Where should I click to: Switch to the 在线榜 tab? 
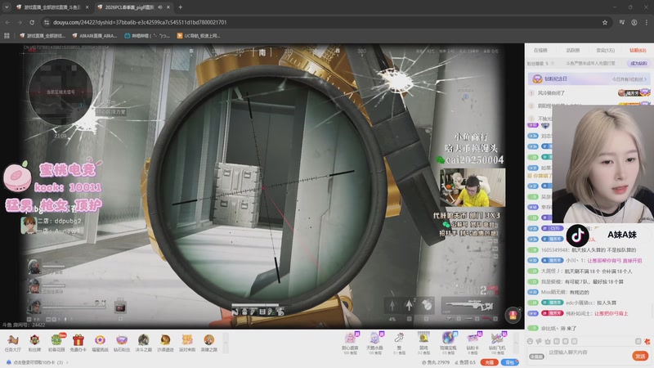[x=540, y=50]
